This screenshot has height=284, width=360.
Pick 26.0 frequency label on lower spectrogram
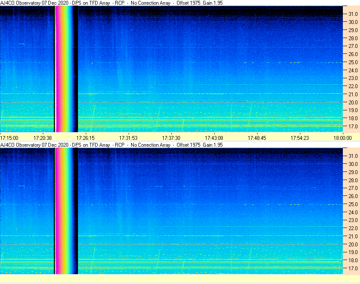(353, 196)
